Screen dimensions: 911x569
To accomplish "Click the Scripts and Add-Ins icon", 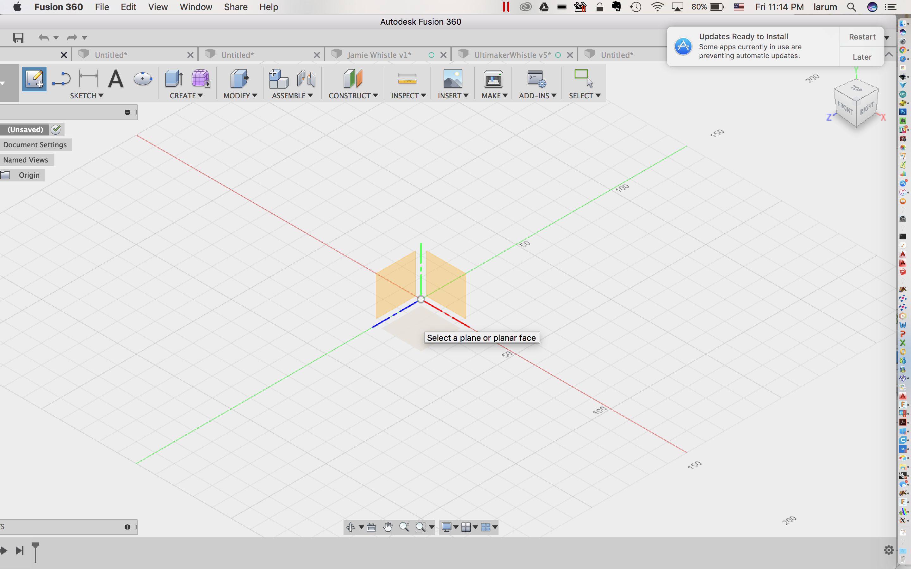I will 536,79.
